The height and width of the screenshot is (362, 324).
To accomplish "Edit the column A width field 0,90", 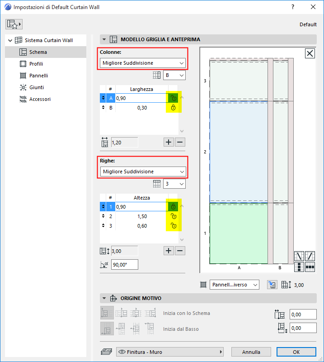I will tap(142, 98).
